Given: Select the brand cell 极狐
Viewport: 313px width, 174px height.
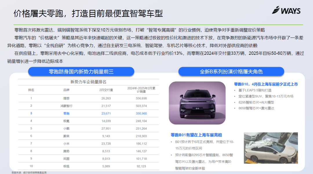Looking at the screenshot, I should (66, 166).
